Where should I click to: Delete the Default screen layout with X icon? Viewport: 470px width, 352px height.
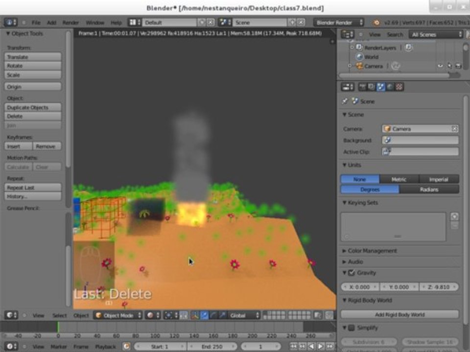coord(211,22)
